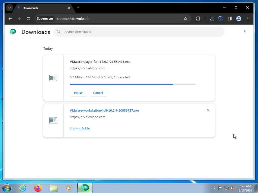Click the download speed status text

tap(100, 77)
